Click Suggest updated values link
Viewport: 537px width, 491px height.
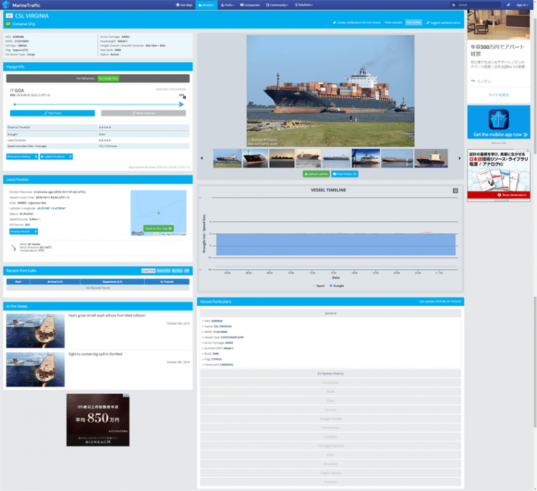443,22
